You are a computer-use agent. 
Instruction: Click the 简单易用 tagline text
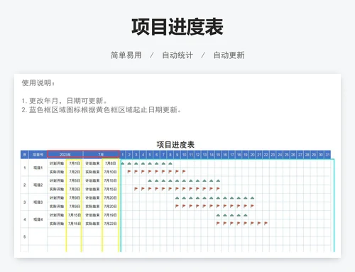coord(126,55)
